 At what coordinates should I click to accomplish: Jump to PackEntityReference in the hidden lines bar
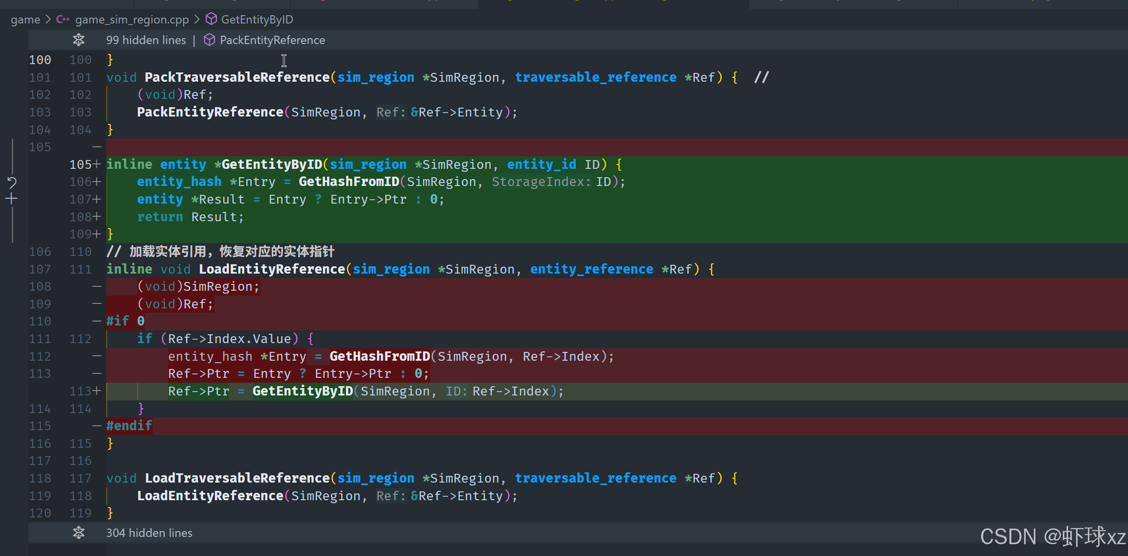pos(272,40)
